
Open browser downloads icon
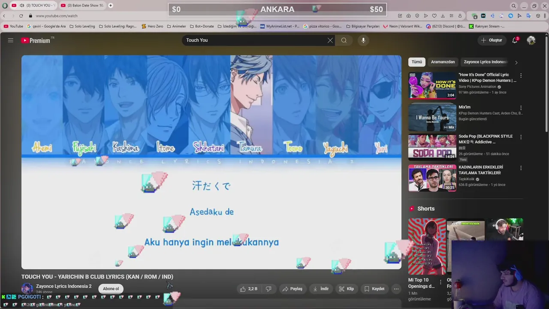pos(443,16)
